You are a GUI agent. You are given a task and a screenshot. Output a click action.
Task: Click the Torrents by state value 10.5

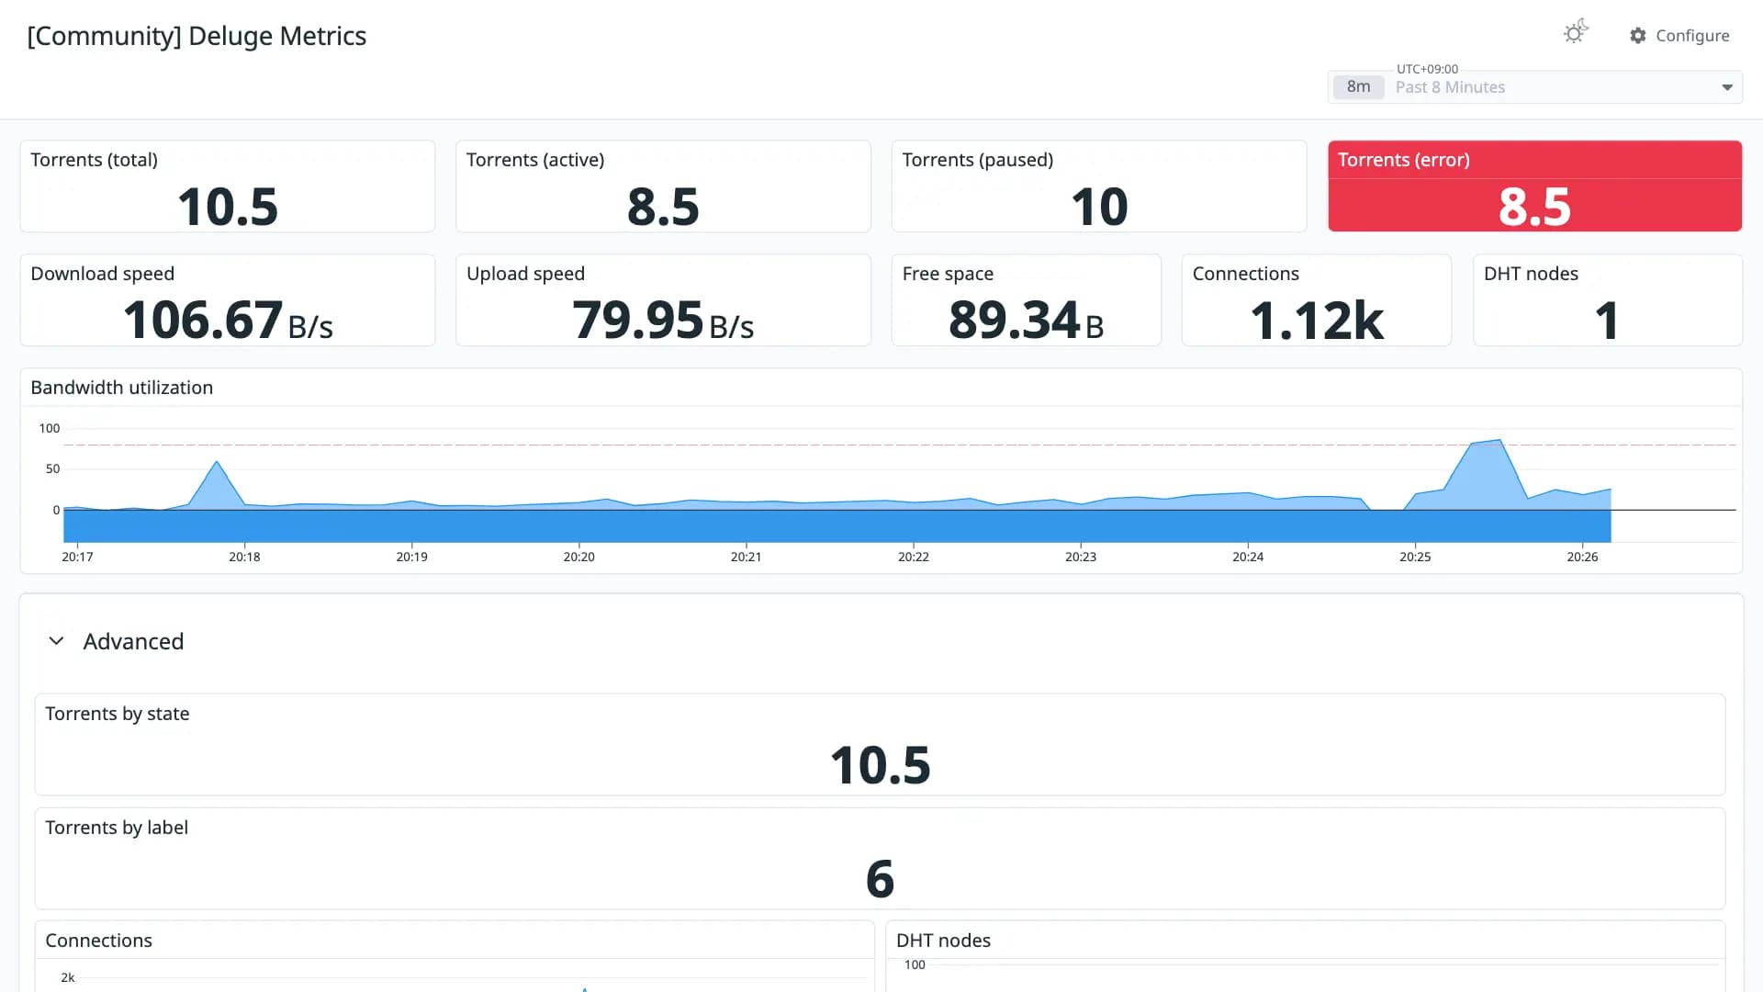tap(880, 765)
